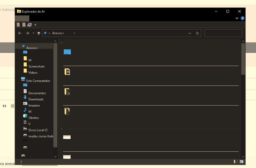The image size is (256, 168).
Task: Open the yellow 'M' folder in sidebar
Action: [30, 60]
